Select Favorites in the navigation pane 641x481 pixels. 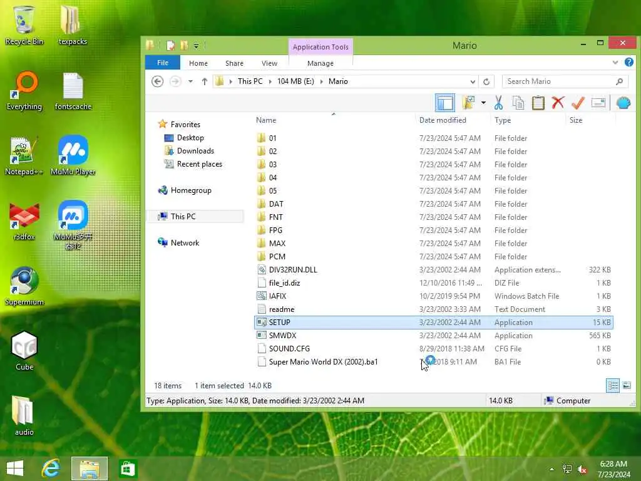click(185, 125)
